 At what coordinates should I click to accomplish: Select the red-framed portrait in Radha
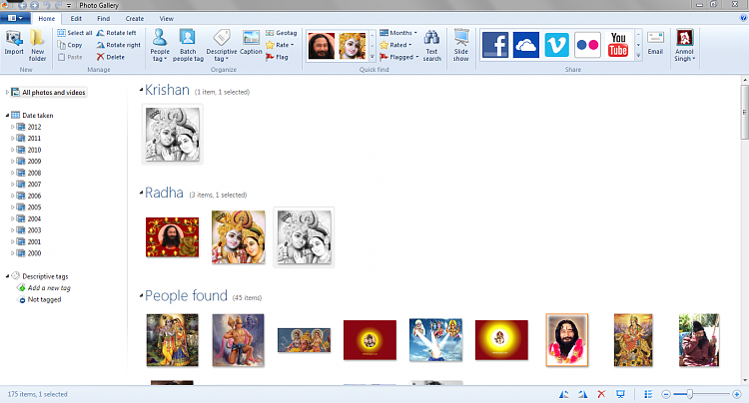point(173,237)
